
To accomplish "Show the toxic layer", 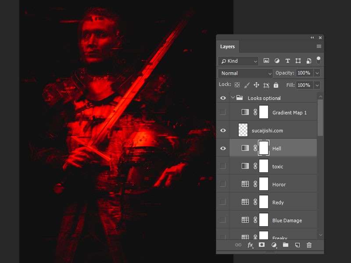I will tap(222, 166).
